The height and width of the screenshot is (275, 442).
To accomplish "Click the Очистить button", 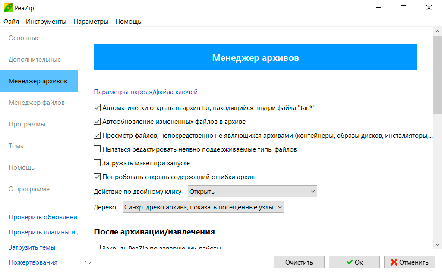I will tap(299, 262).
